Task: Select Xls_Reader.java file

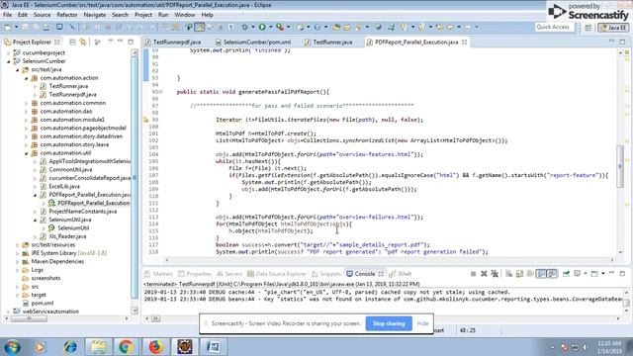Action: click(67, 236)
